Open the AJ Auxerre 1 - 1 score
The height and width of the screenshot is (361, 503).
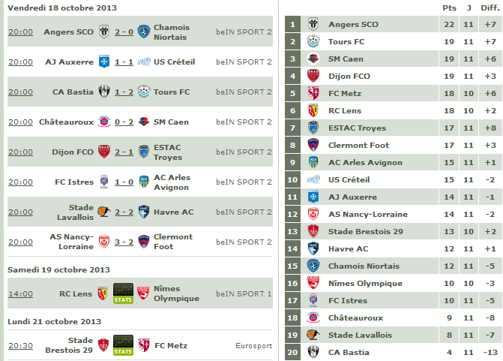[x=124, y=62]
